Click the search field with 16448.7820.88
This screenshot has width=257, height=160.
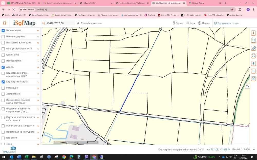point(59,23)
